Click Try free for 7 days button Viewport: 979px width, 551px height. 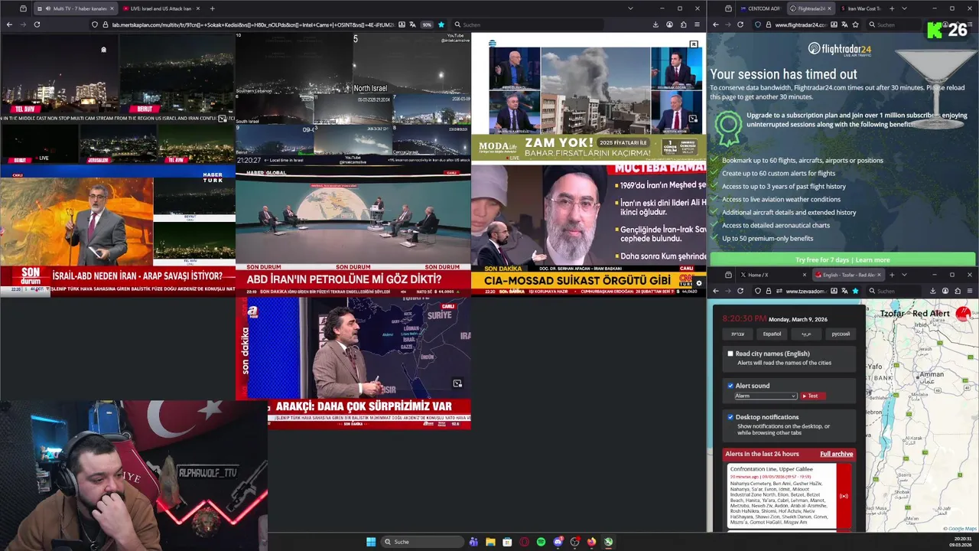(843, 259)
